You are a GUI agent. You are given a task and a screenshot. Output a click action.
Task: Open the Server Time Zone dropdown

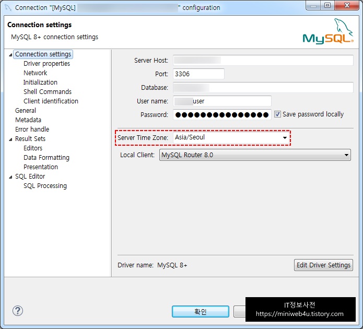[x=285, y=138]
